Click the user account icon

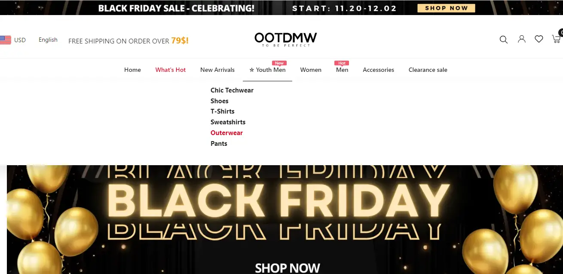pos(522,39)
